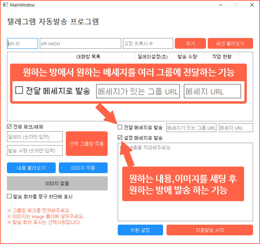260x244 pixels.
Task: Click the small 메세지가 있는 그룹 URL field
Action: 191,128
